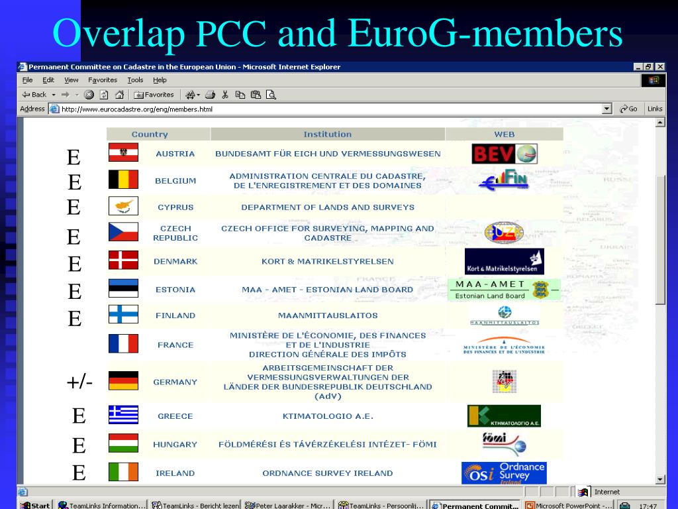Click the Start button on taskbar
The image size is (678, 509).
36,505
